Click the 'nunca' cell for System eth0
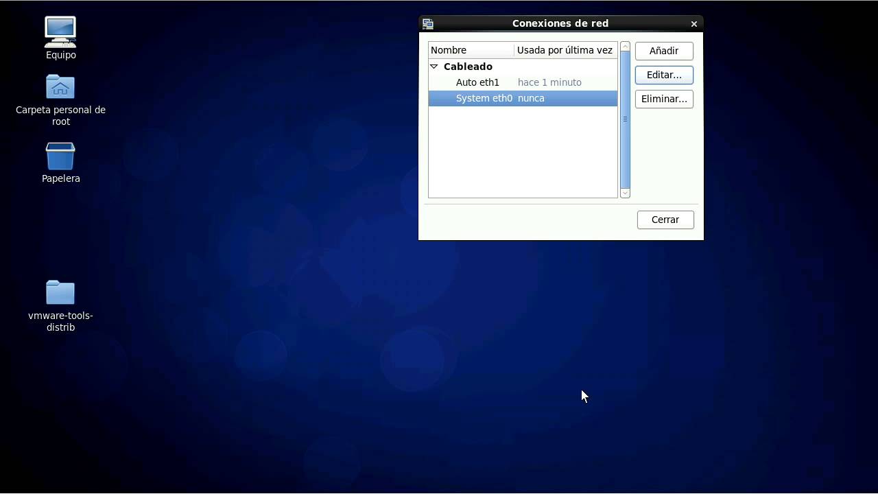 click(531, 98)
